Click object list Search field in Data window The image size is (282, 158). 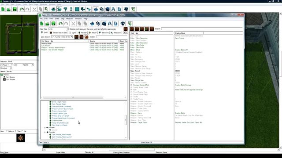coord(111,37)
